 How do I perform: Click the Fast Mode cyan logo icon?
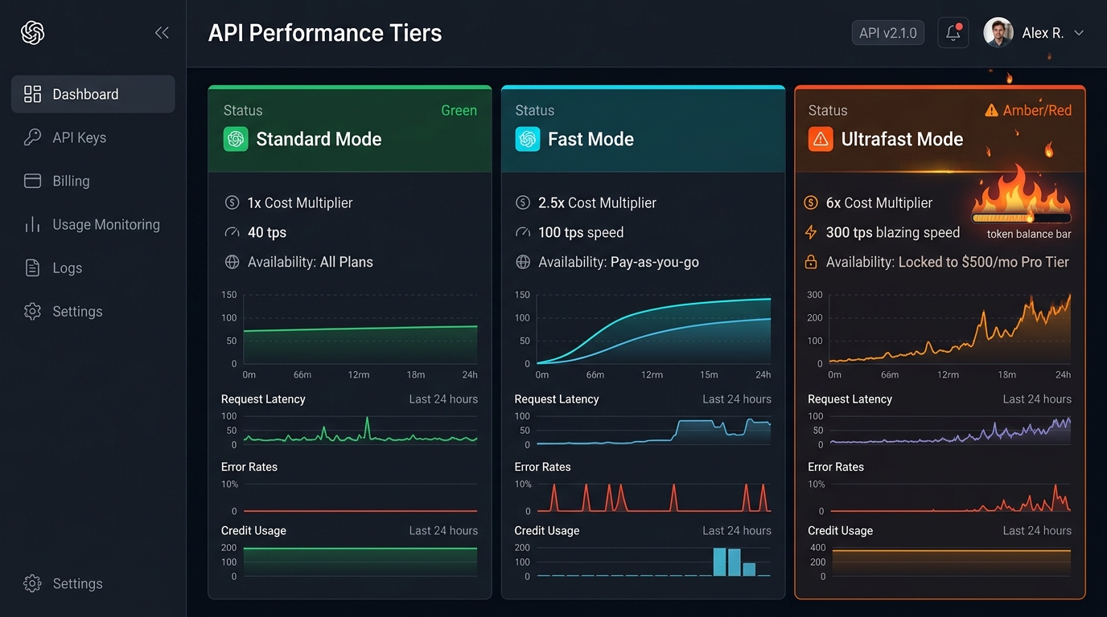[x=528, y=139]
